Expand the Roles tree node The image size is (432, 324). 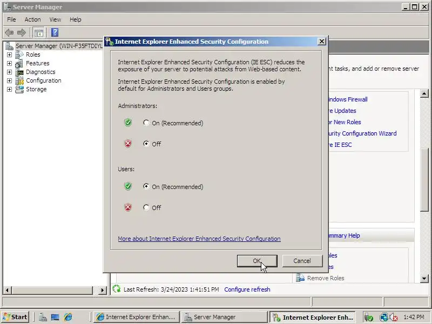9,55
